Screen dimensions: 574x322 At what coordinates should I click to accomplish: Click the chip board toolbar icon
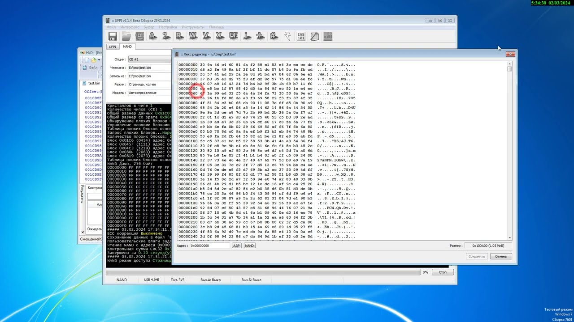click(x=139, y=36)
